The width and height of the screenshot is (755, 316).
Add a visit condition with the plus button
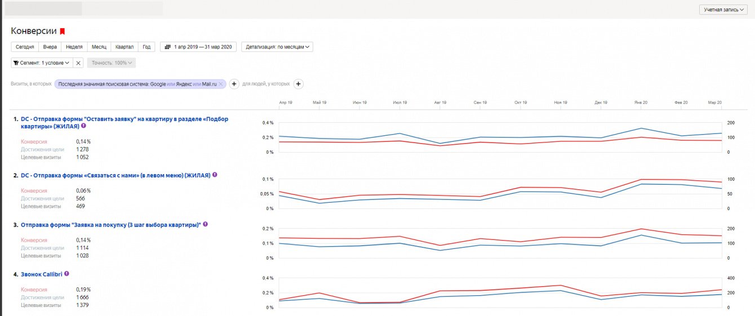coord(234,84)
